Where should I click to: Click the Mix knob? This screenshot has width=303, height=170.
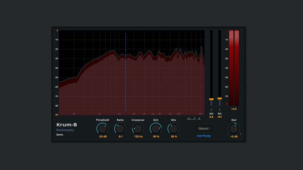click(x=174, y=128)
